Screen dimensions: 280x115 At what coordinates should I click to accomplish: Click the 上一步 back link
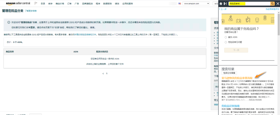coord(223,9)
